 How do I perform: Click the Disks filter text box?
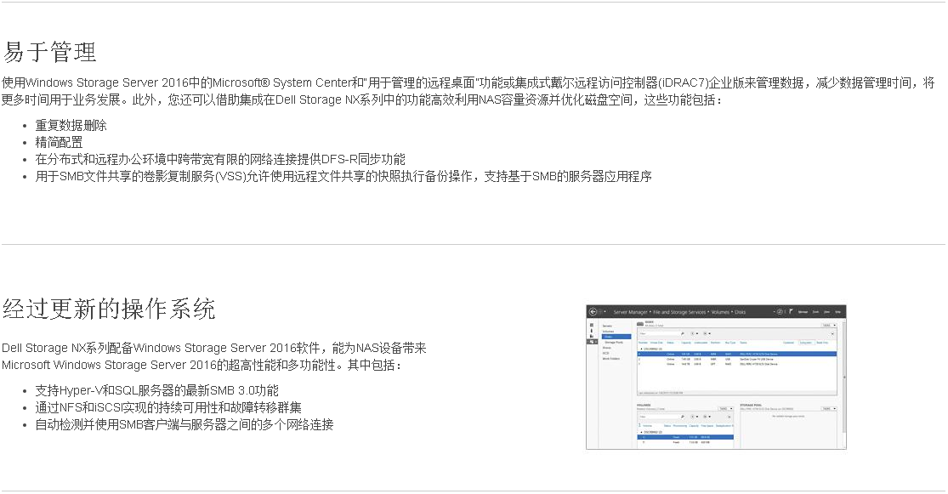(x=659, y=333)
